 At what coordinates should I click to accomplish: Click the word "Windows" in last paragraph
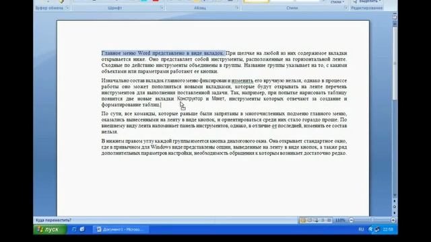coord(160,147)
